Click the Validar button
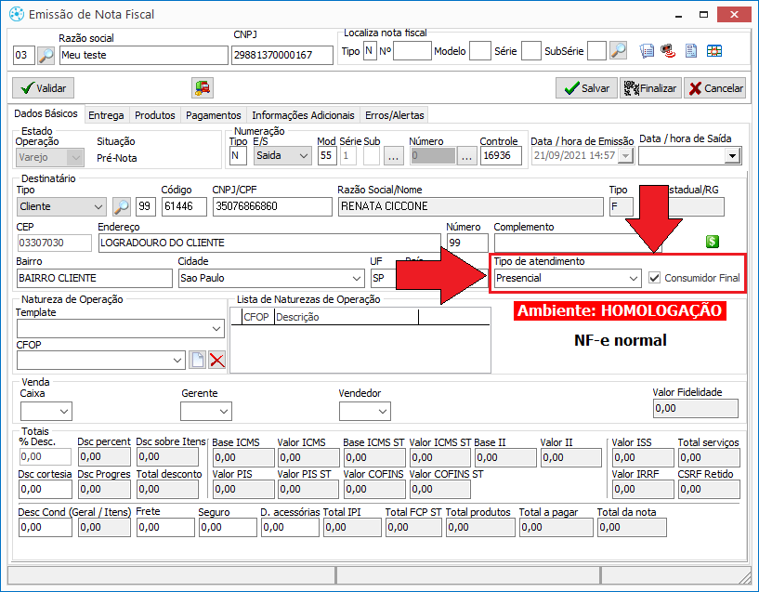The width and height of the screenshot is (759, 592). pyautogui.click(x=43, y=88)
